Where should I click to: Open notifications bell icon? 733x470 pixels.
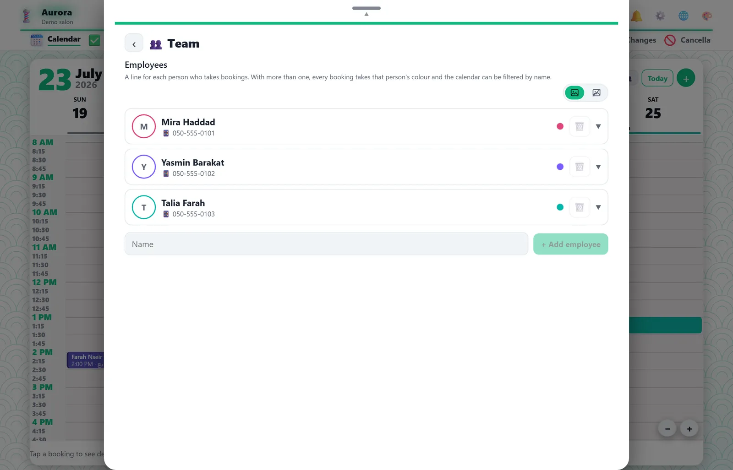click(x=636, y=16)
